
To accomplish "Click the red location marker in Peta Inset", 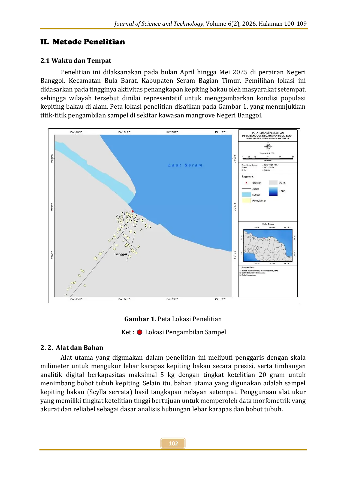I will tap(264, 238).
